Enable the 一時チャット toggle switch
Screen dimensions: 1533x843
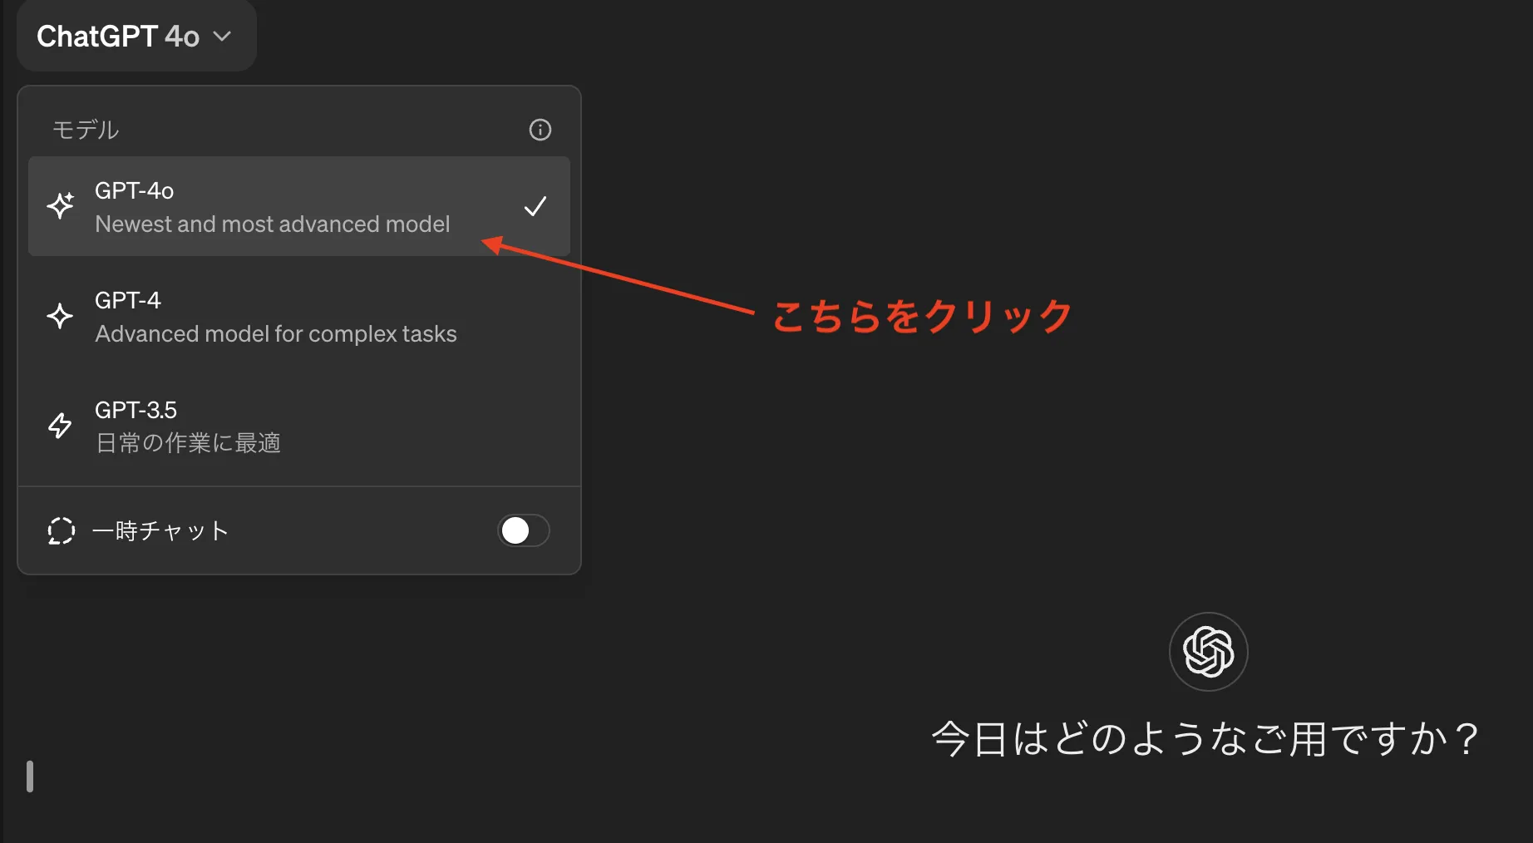point(524,530)
